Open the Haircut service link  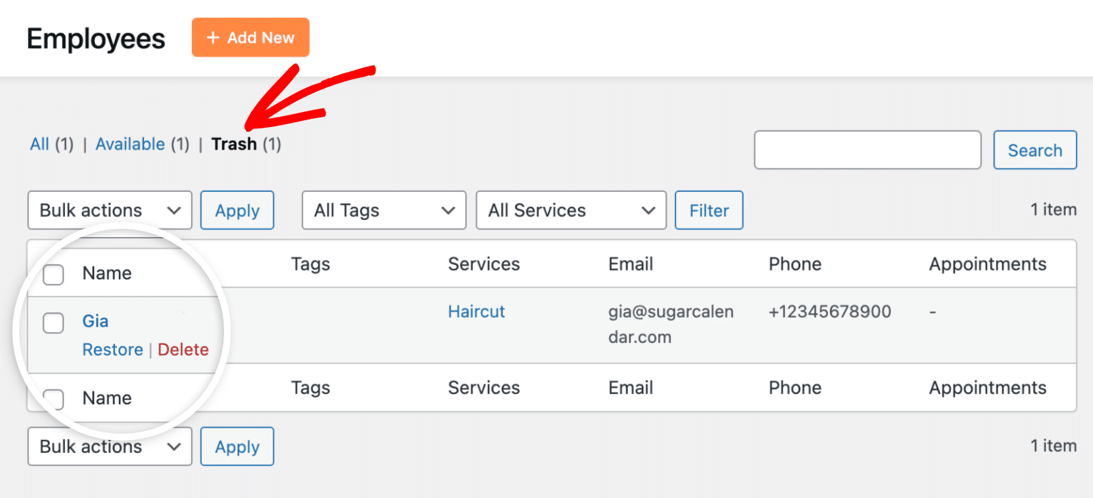[476, 312]
